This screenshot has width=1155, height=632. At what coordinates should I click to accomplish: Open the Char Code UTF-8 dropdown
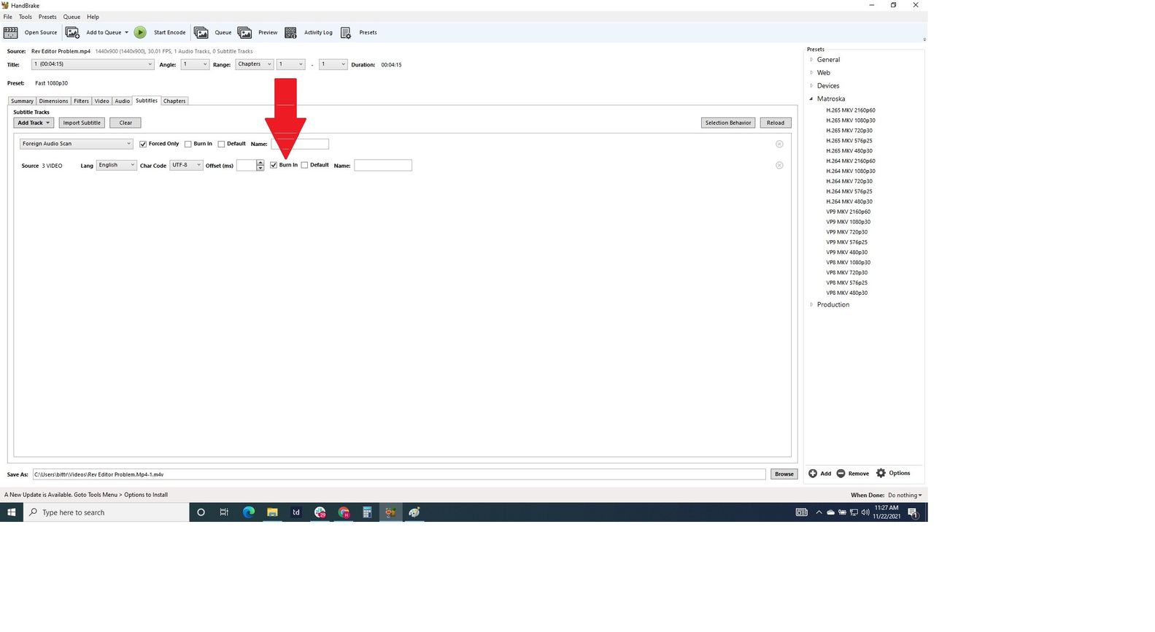(186, 165)
